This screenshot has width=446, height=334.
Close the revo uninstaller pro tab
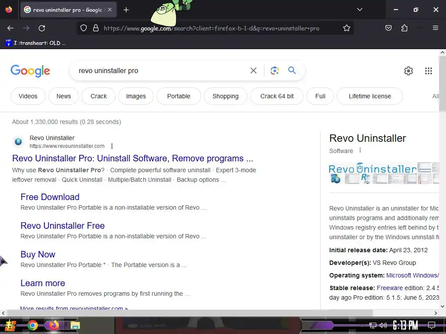(x=110, y=10)
